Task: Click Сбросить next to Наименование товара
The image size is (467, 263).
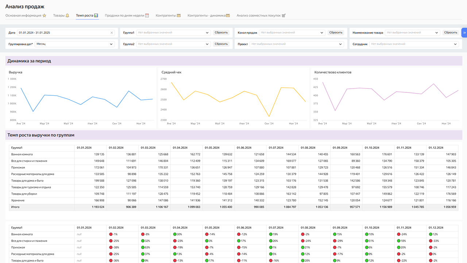Action: coord(451,33)
